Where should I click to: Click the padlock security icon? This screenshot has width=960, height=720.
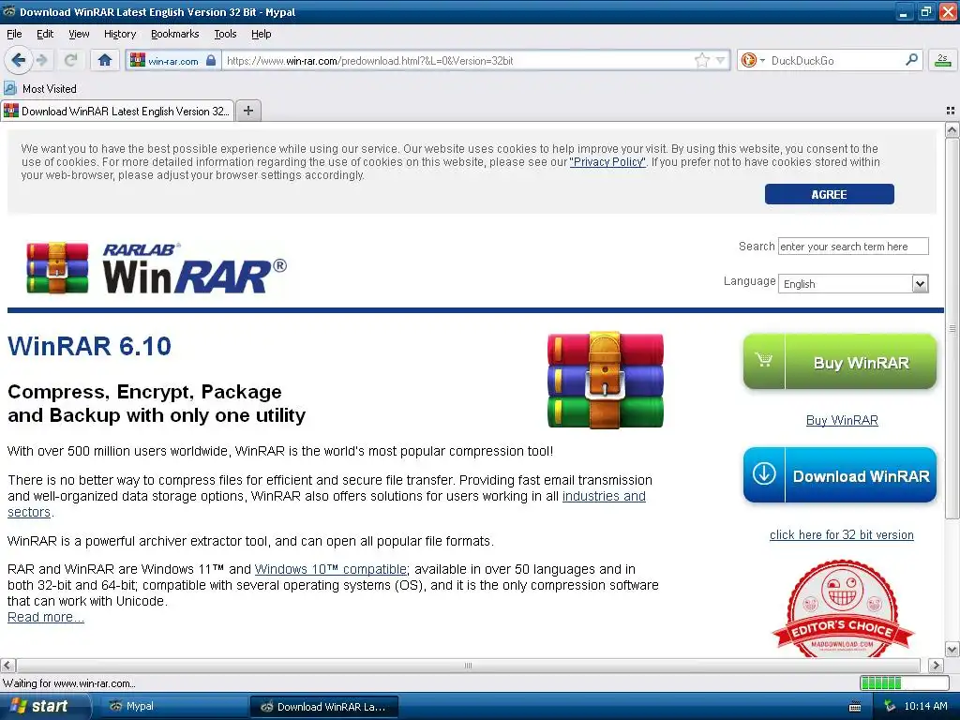(x=211, y=60)
